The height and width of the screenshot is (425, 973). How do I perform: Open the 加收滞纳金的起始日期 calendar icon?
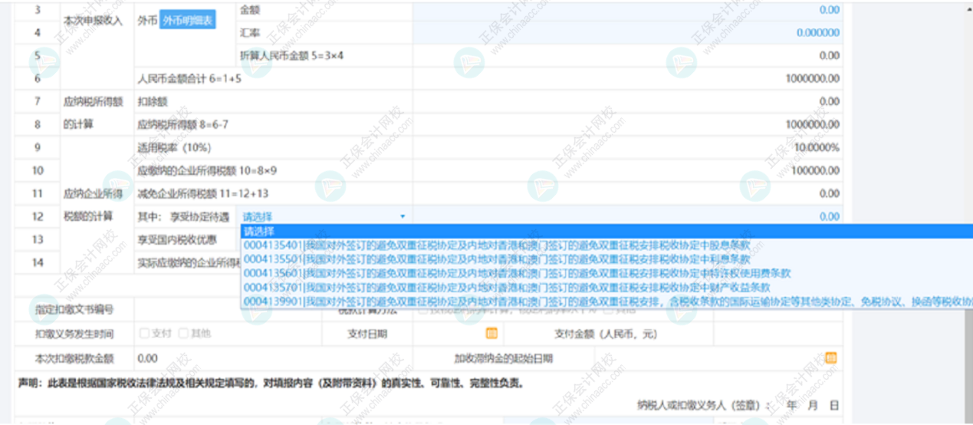click(x=830, y=358)
